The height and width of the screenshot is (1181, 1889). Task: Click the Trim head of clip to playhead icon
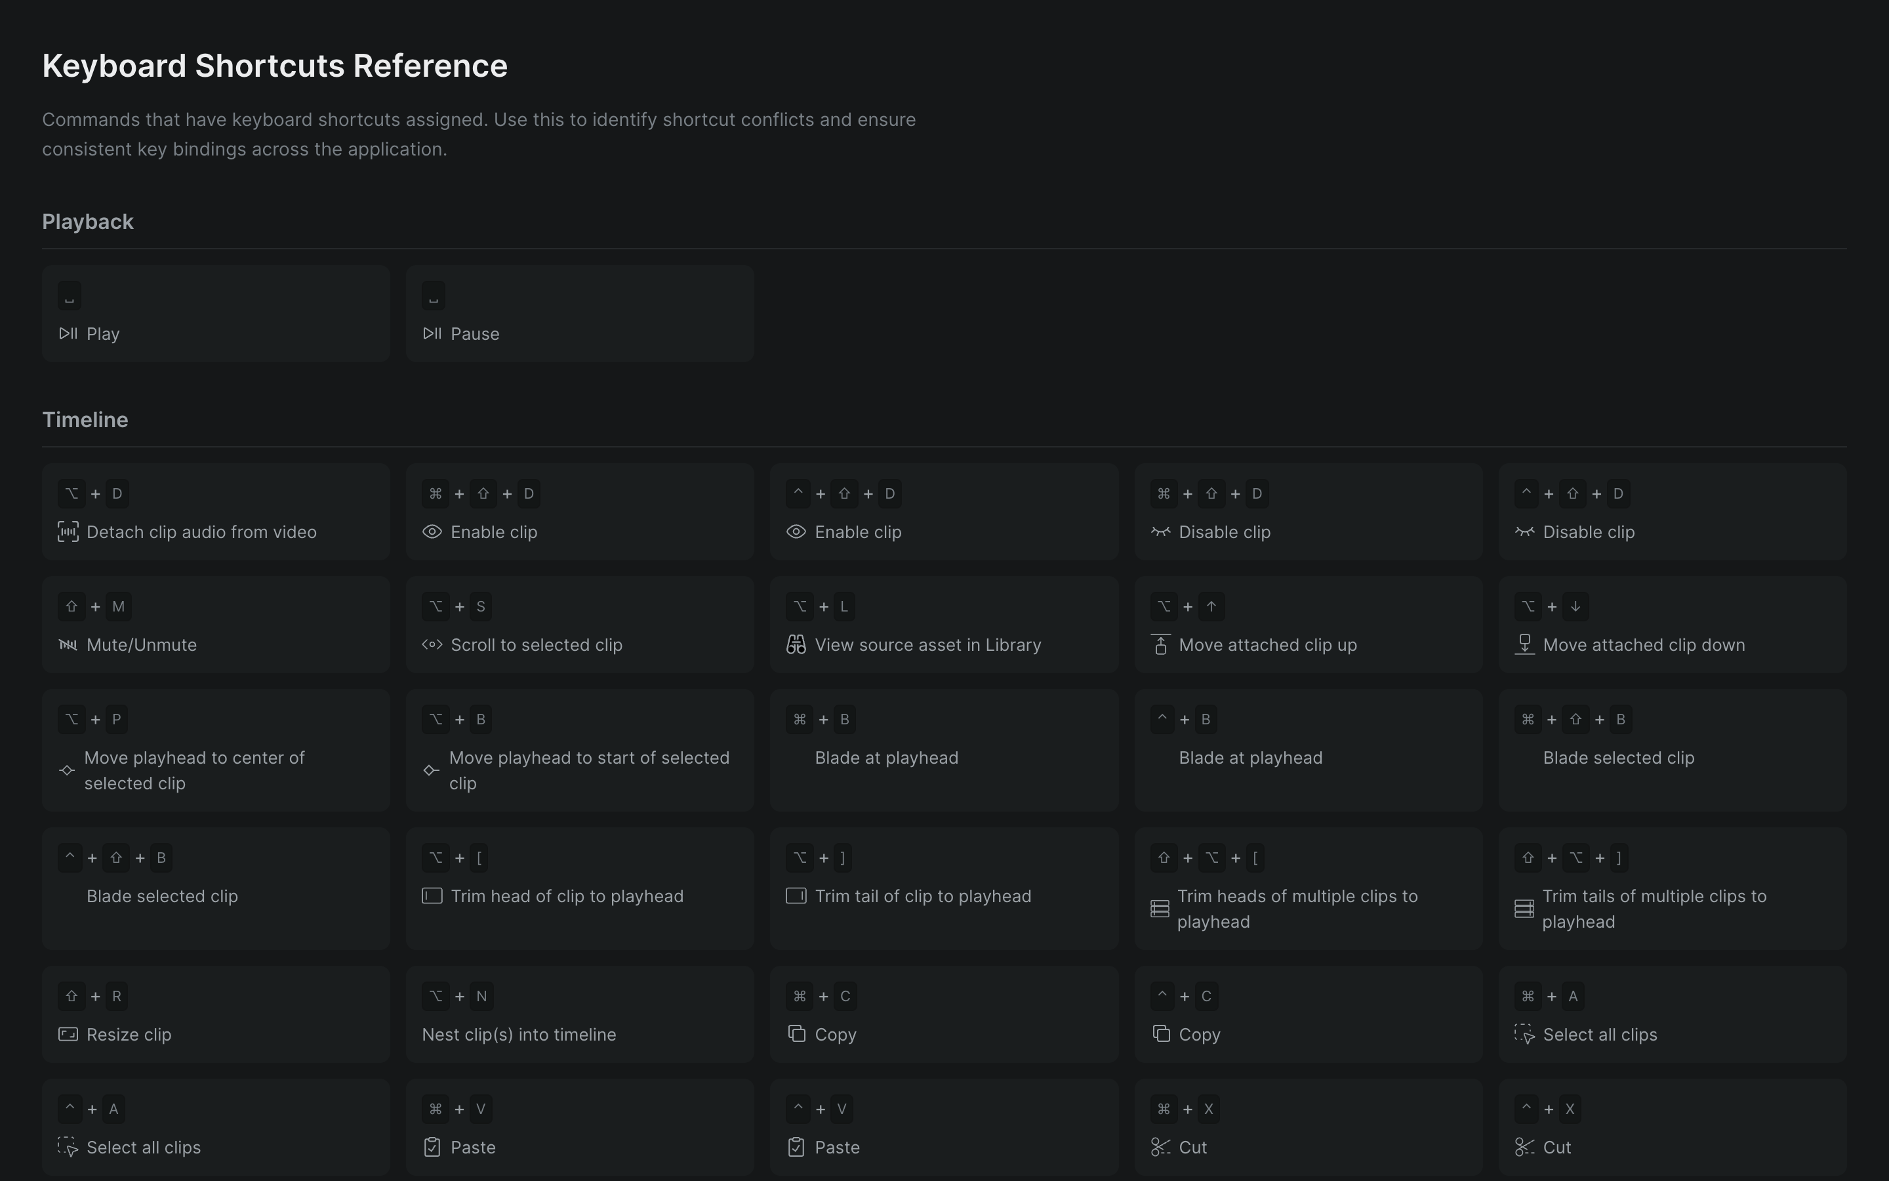click(432, 896)
